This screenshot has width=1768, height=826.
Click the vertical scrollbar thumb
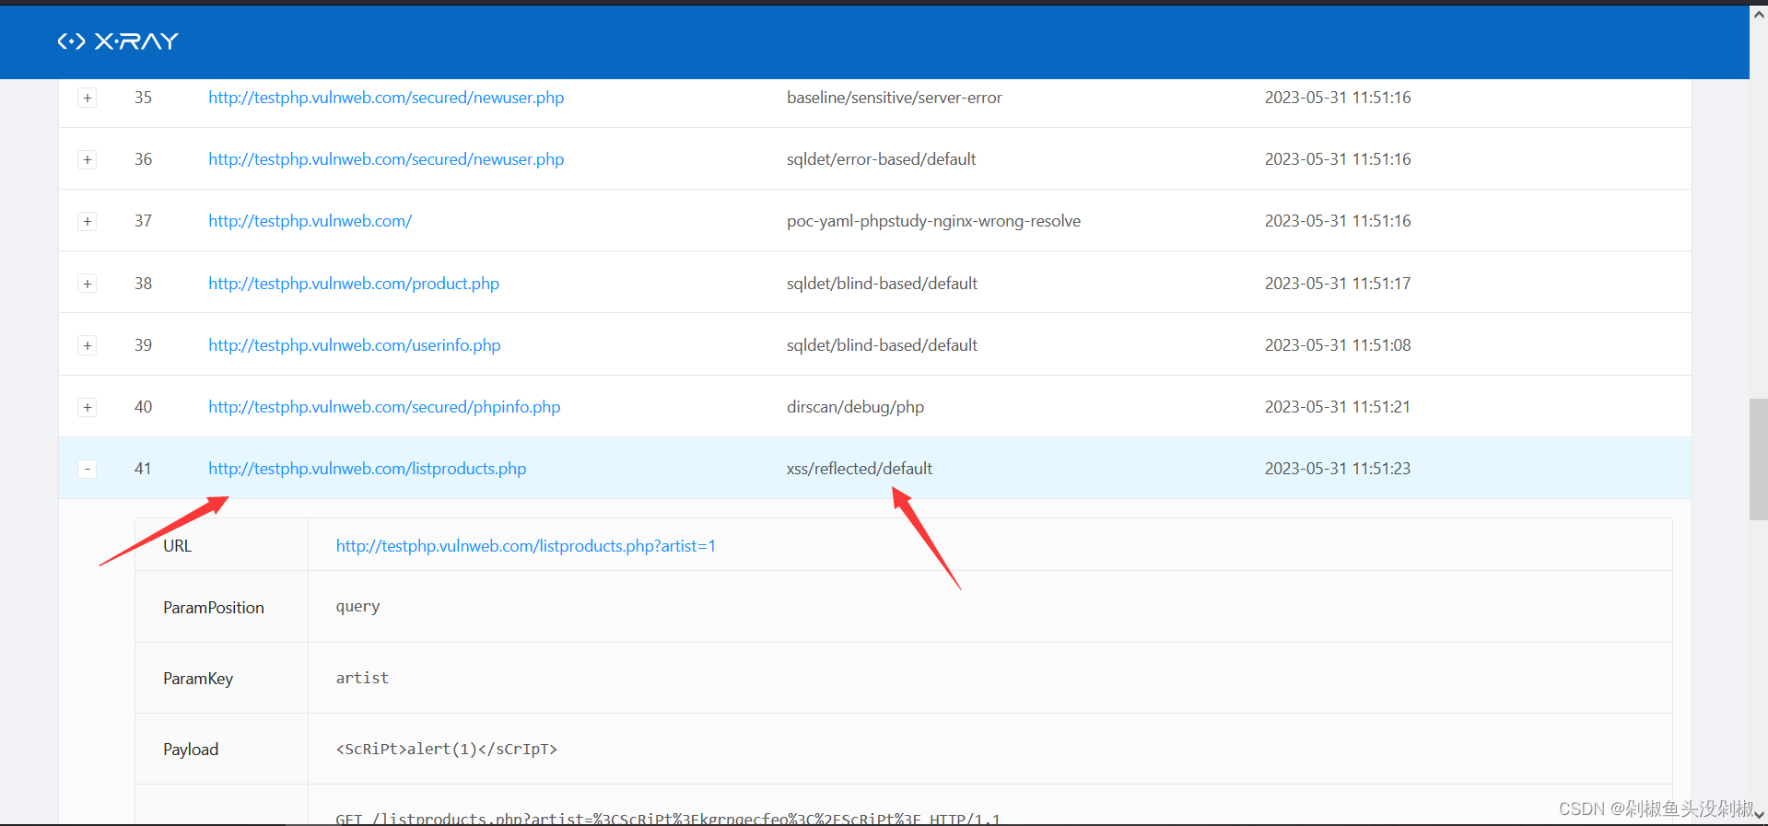click(x=1759, y=460)
